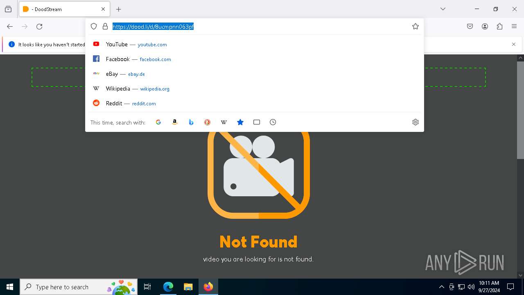The image size is (524, 295).
Task: Click the crossed-out camera image
Action: click(259, 175)
